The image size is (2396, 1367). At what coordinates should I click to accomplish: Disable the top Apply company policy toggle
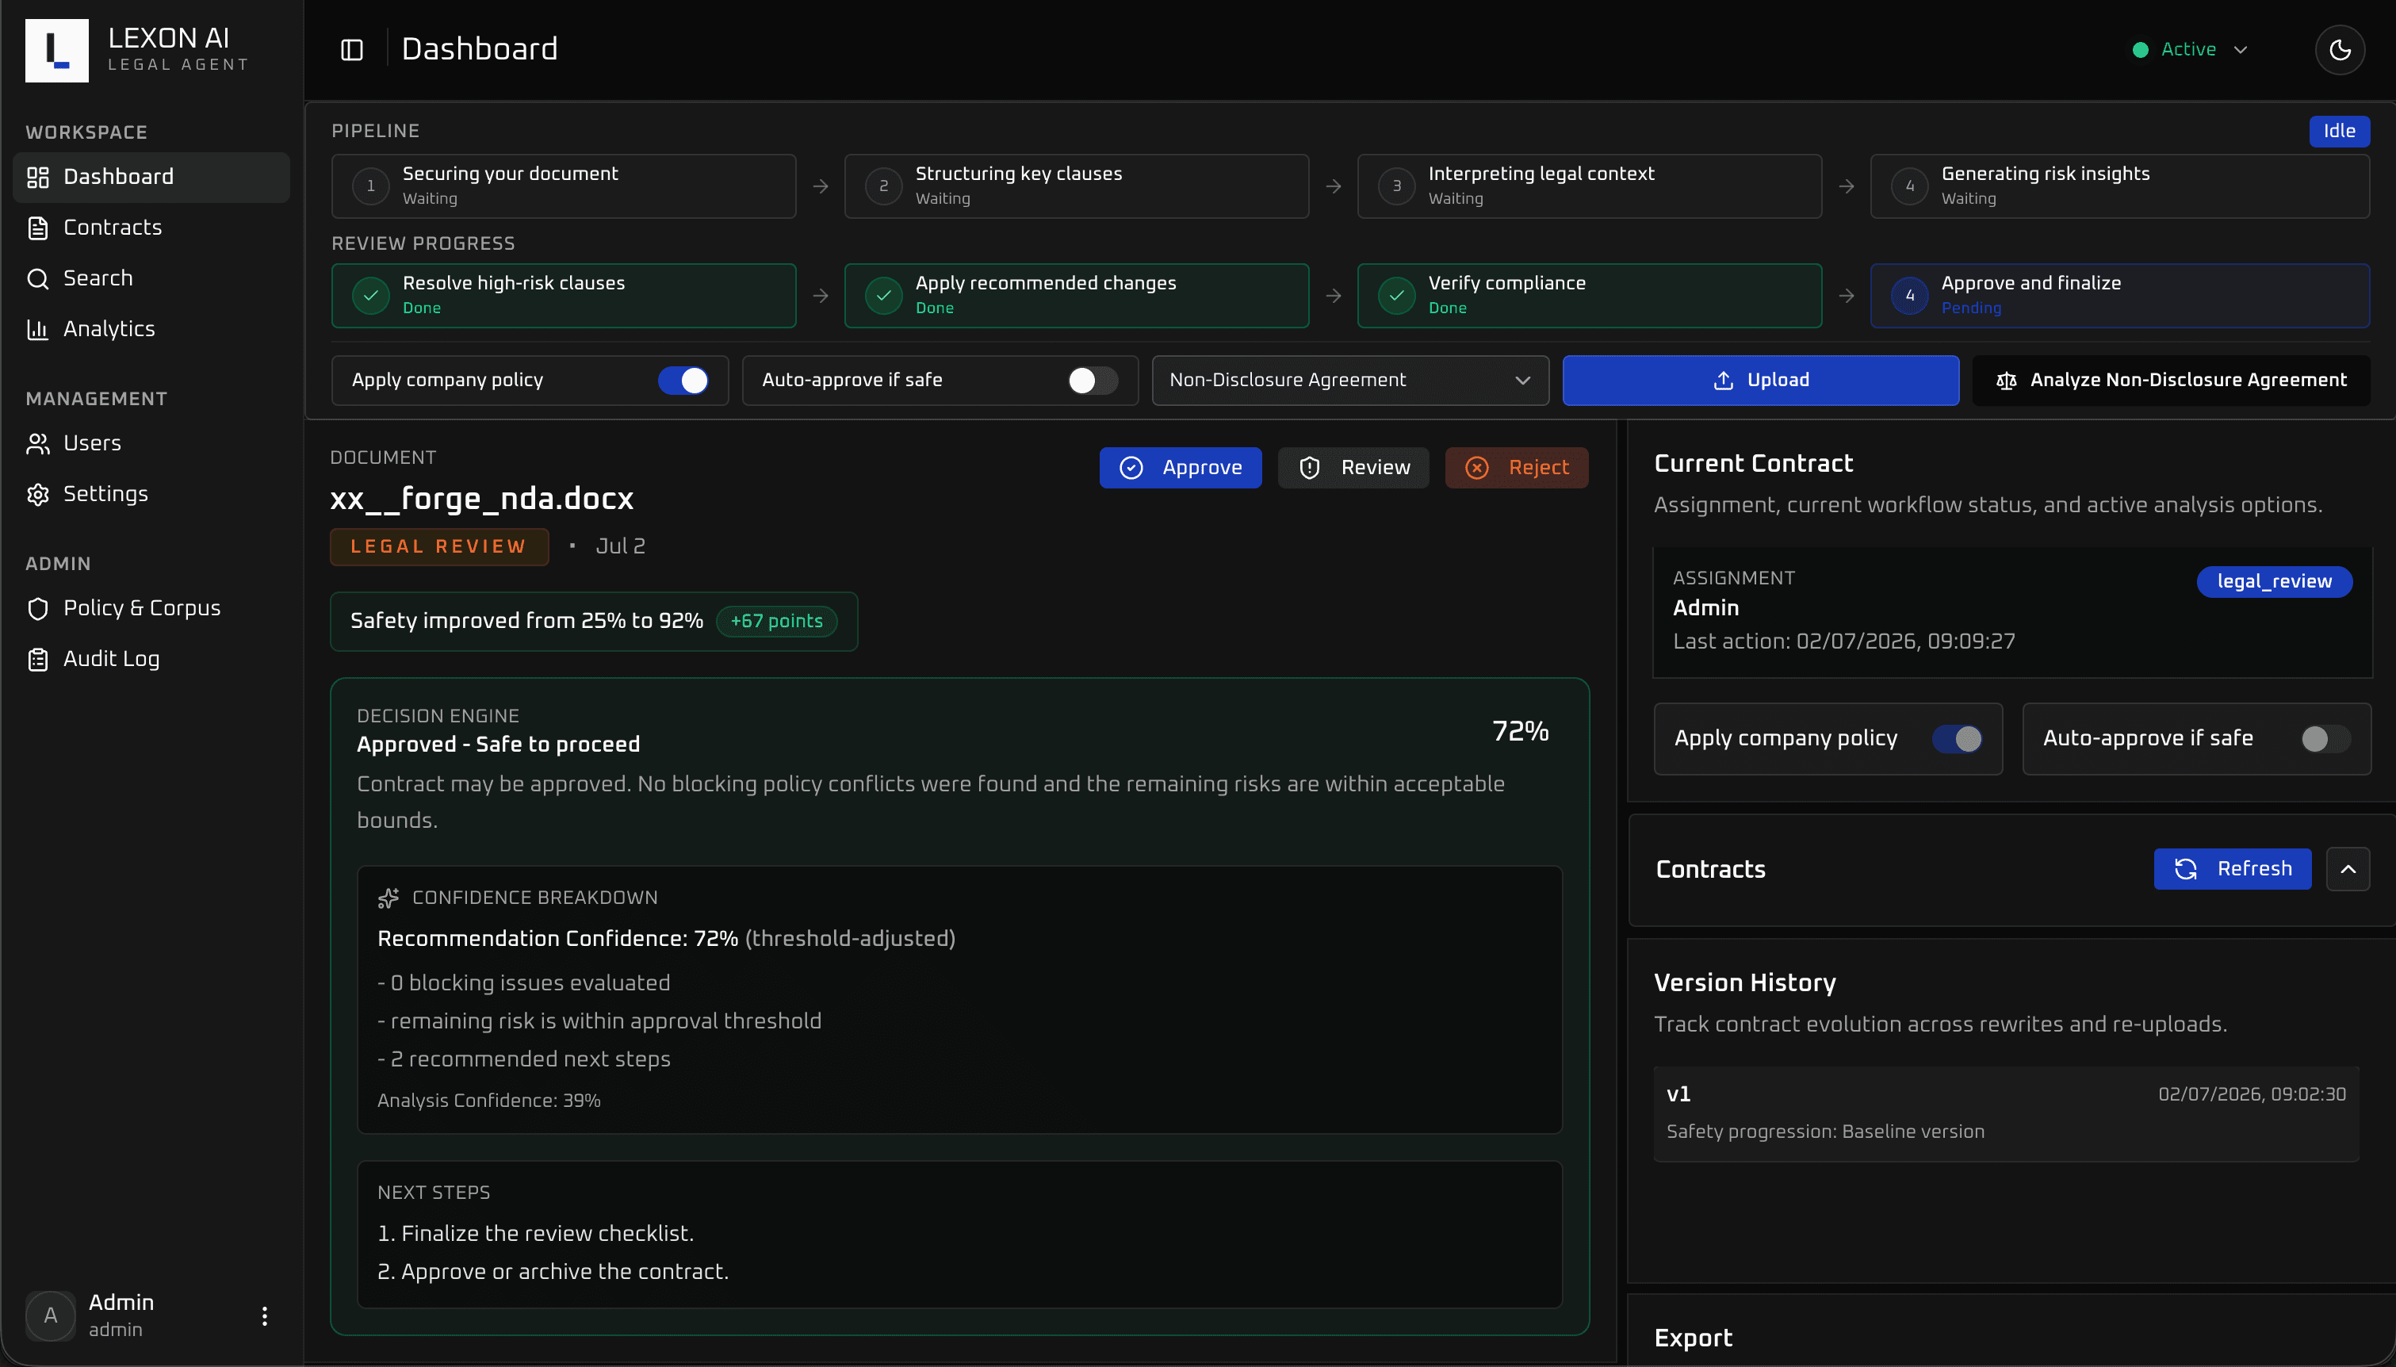tap(683, 381)
